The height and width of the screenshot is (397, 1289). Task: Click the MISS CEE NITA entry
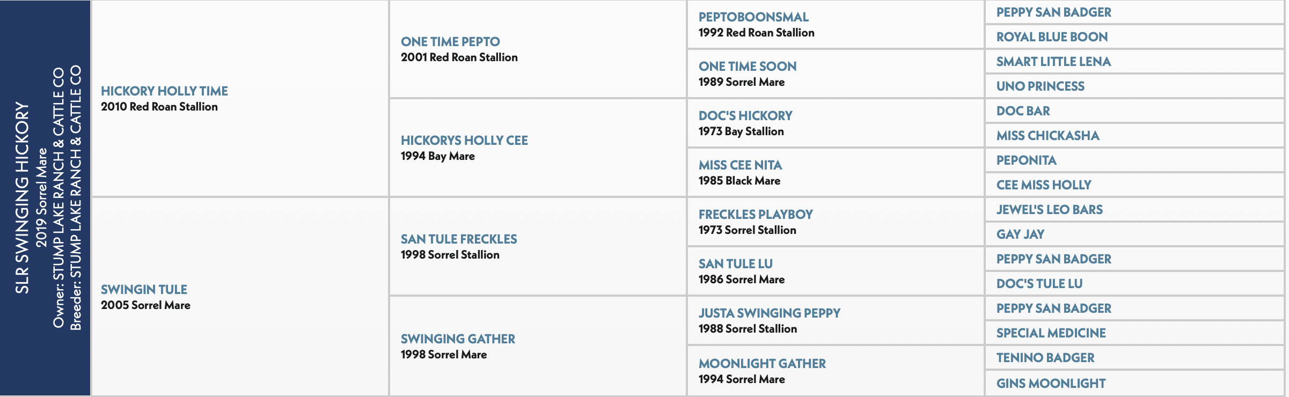click(740, 165)
